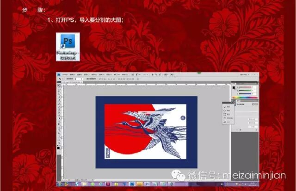The height and width of the screenshot is (191, 296).
Task: Open the Image menu in Photoshop
Action: coord(80,74)
